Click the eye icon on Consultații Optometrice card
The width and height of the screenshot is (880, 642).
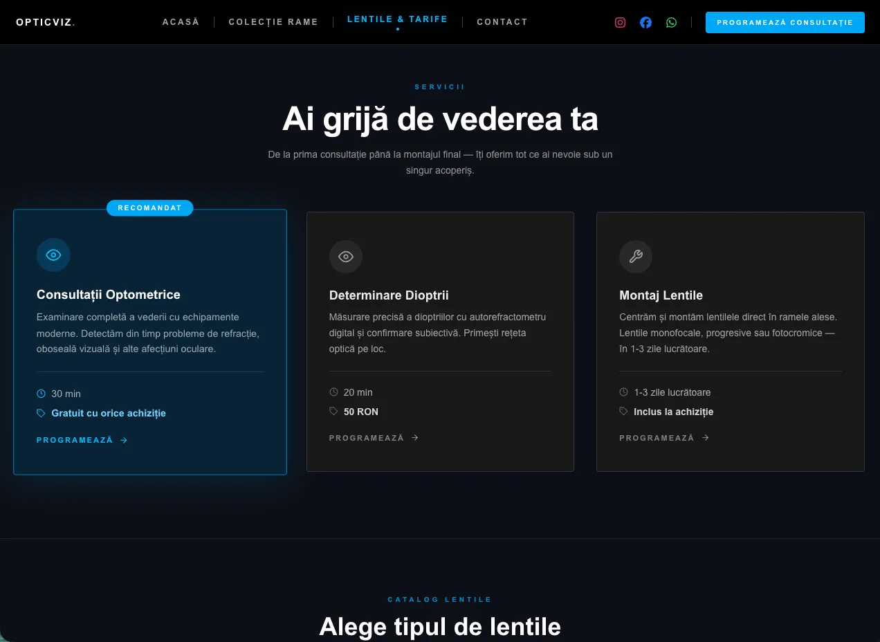click(53, 255)
